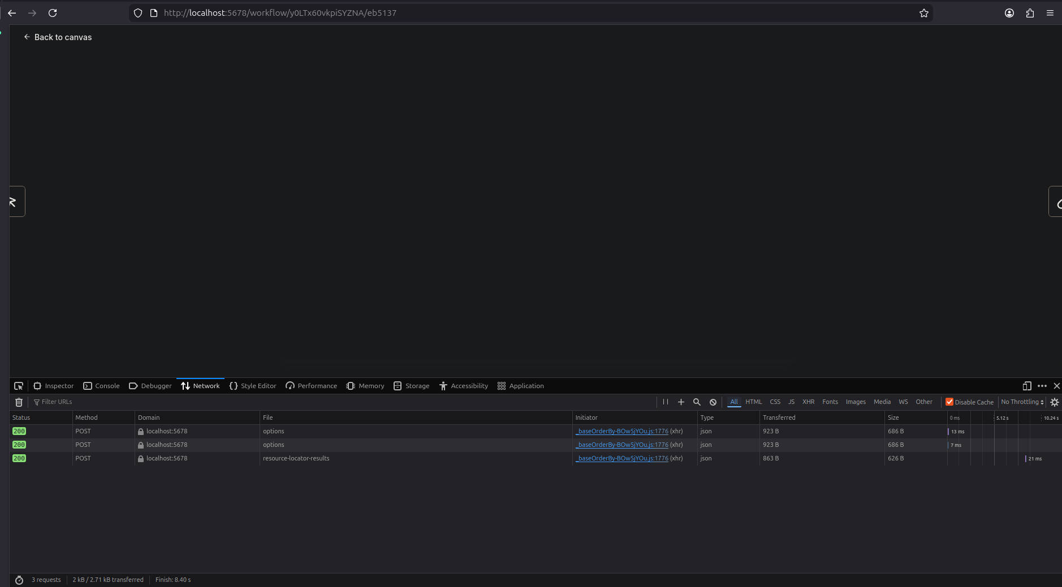Open Firefox application hamburger menu

(x=1050, y=13)
